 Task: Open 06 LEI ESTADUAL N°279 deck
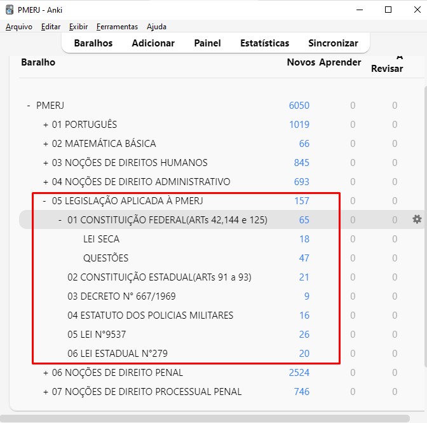pos(118,354)
